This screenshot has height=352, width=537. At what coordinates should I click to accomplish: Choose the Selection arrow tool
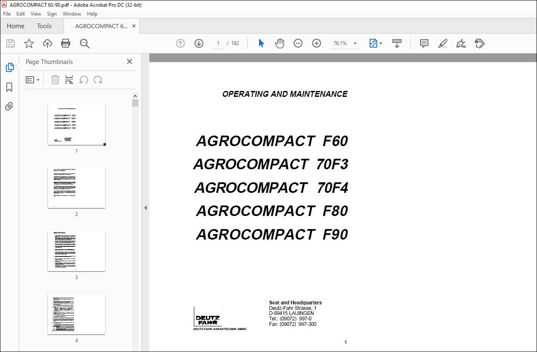(261, 43)
